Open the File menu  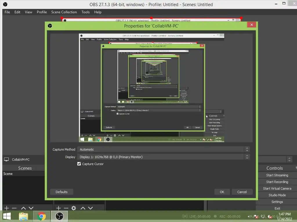[x=7, y=12]
